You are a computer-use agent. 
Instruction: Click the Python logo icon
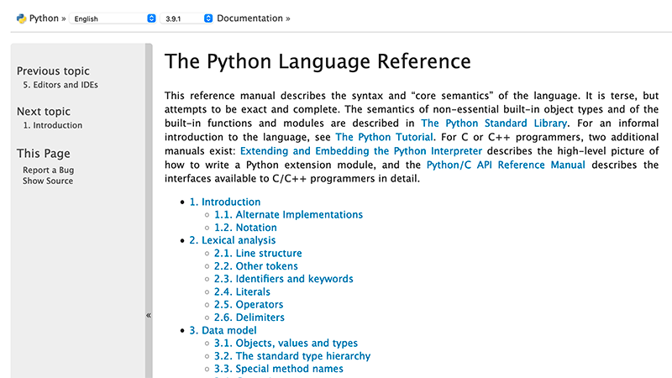coord(22,18)
